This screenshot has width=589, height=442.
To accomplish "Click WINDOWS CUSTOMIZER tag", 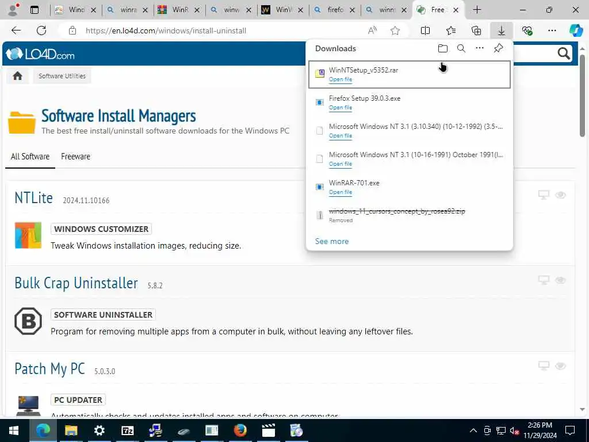I will [101, 229].
